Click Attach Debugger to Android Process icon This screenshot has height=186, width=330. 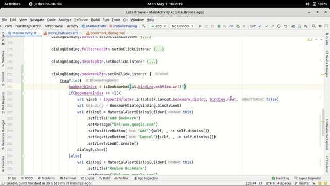coord(238,26)
